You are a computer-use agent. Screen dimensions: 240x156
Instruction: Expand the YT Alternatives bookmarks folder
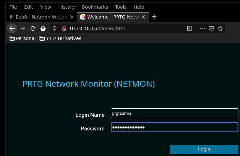click(60, 38)
